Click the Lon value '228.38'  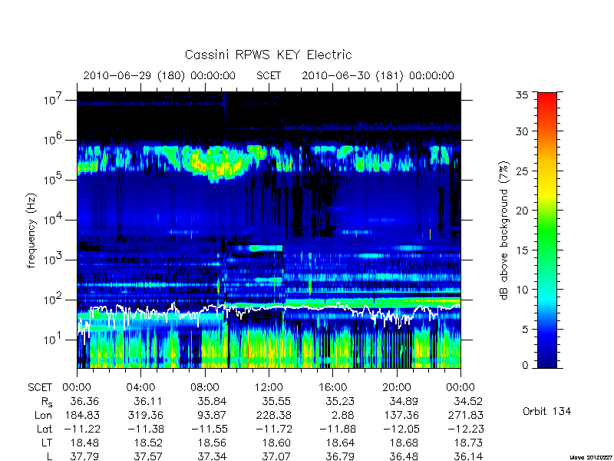tap(273, 415)
